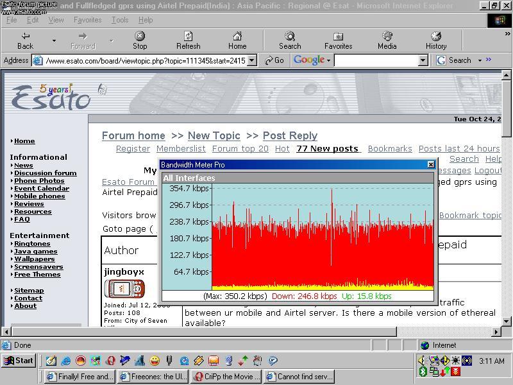Image resolution: width=513 pixels, height=385 pixels.
Task: Expand the Address bar URL dropdown
Action: (252, 60)
